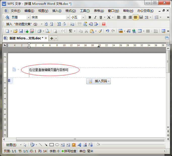Insert formula square root icon

point(128,31)
